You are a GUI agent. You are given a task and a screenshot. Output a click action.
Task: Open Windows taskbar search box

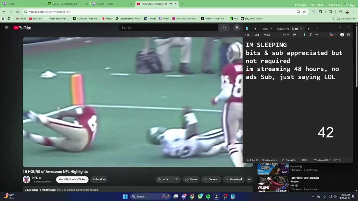[x=150, y=197]
